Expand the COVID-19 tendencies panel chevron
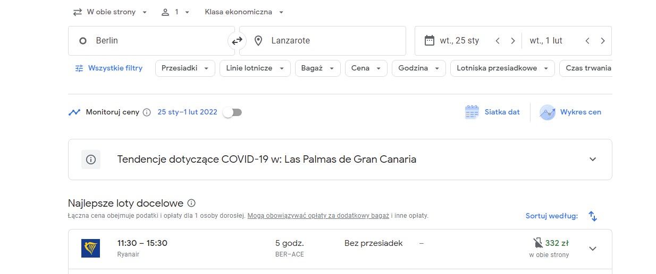The width and height of the screenshot is (656, 274). [x=593, y=160]
